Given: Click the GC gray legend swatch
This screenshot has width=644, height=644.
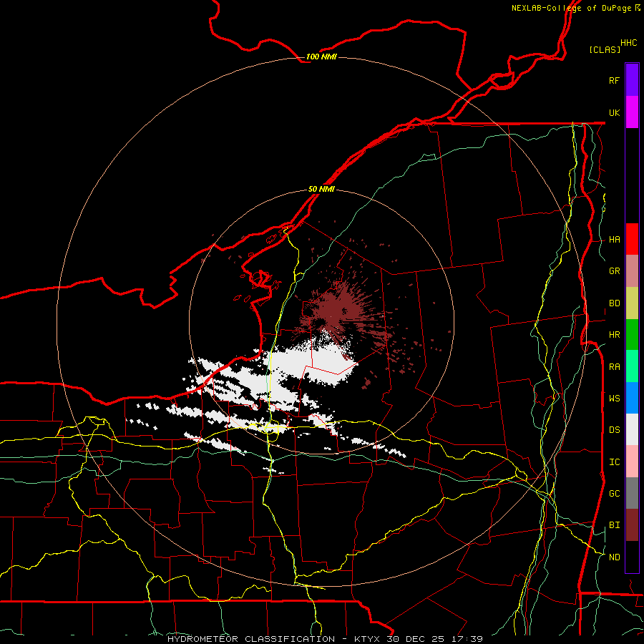Looking at the screenshot, I should [x=632, y=493].
